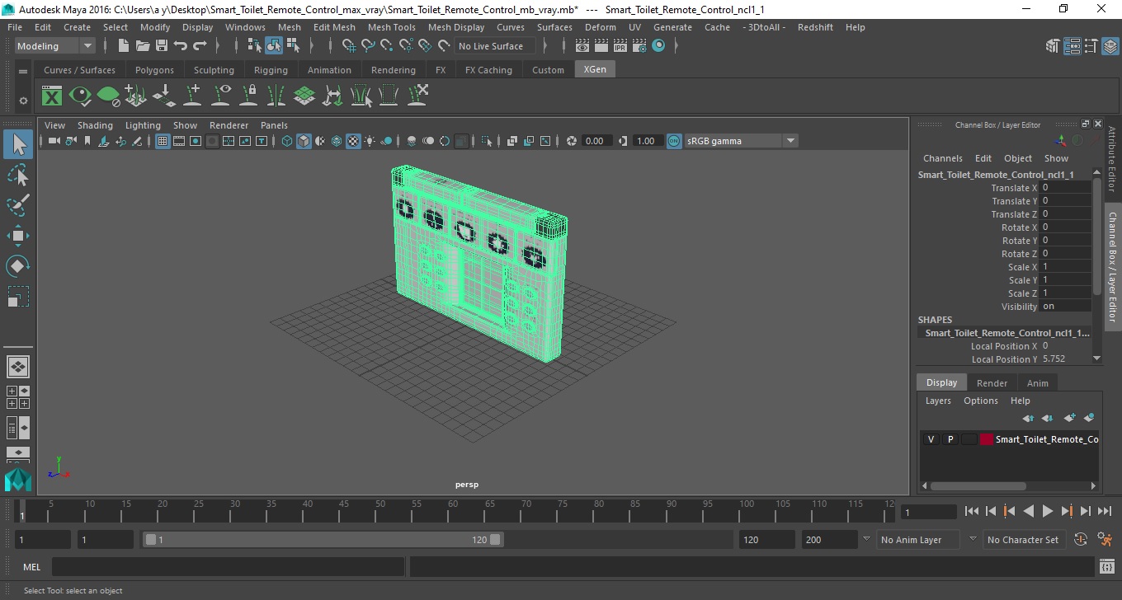Open the sRGB gamma color space dropdown
The image size is (1122, 600).
click(741, 141)
